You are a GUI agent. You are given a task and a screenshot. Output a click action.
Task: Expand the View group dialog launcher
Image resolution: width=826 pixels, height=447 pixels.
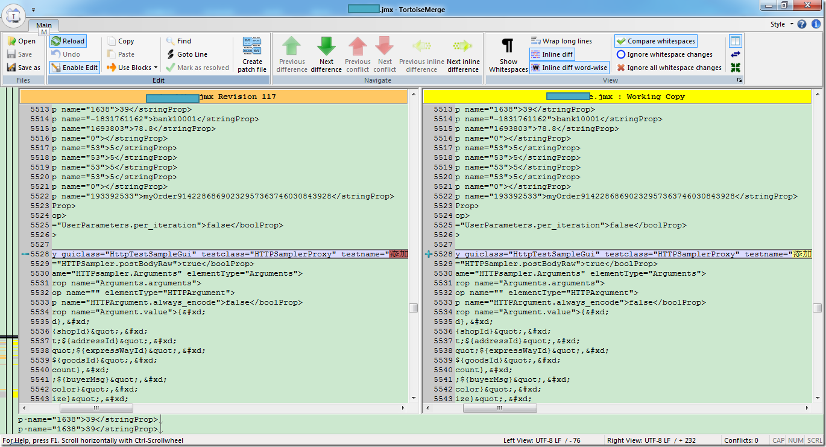[739, 80]
